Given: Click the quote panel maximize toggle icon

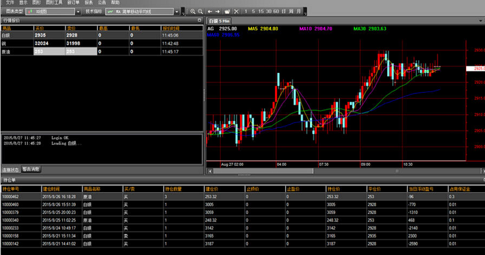Looking at the screenshot, I should pyautogui.click(x=199, y=20).
